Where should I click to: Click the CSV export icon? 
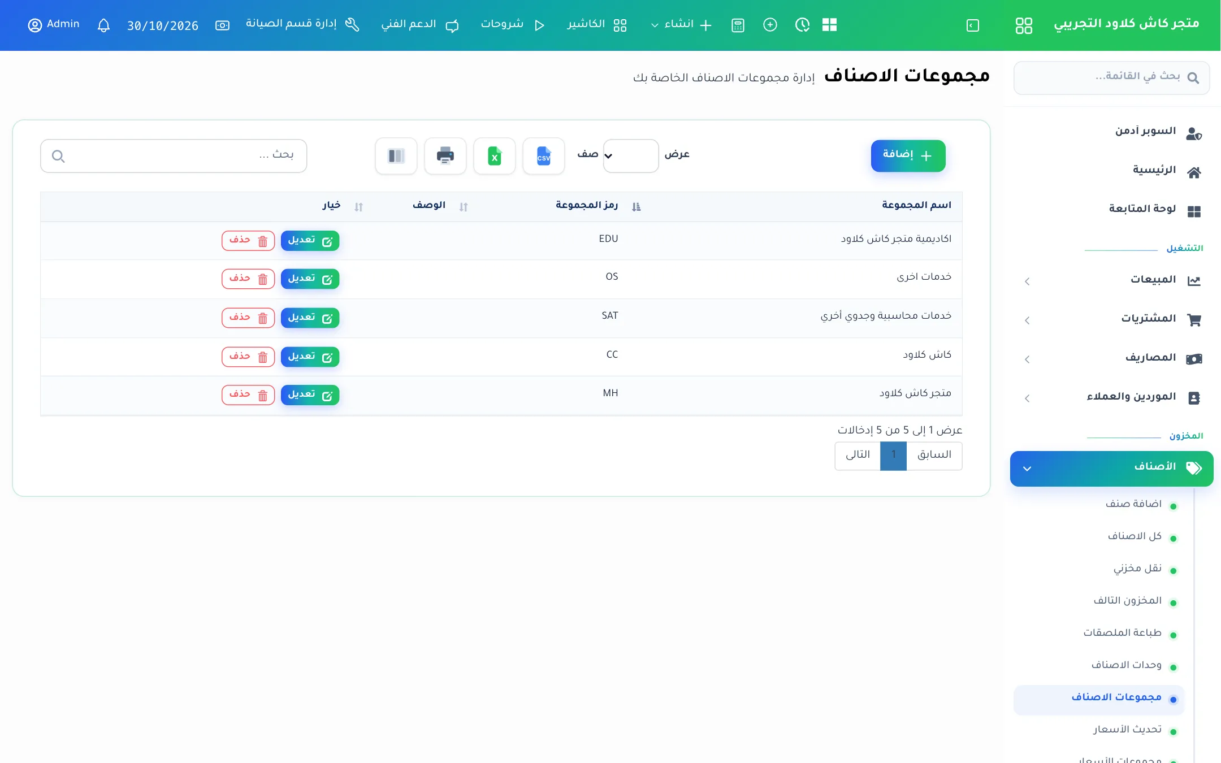543,156
